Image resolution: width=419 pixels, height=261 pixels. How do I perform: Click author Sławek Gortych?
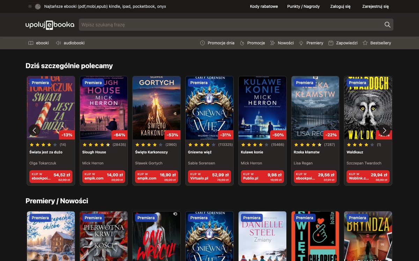149,163
